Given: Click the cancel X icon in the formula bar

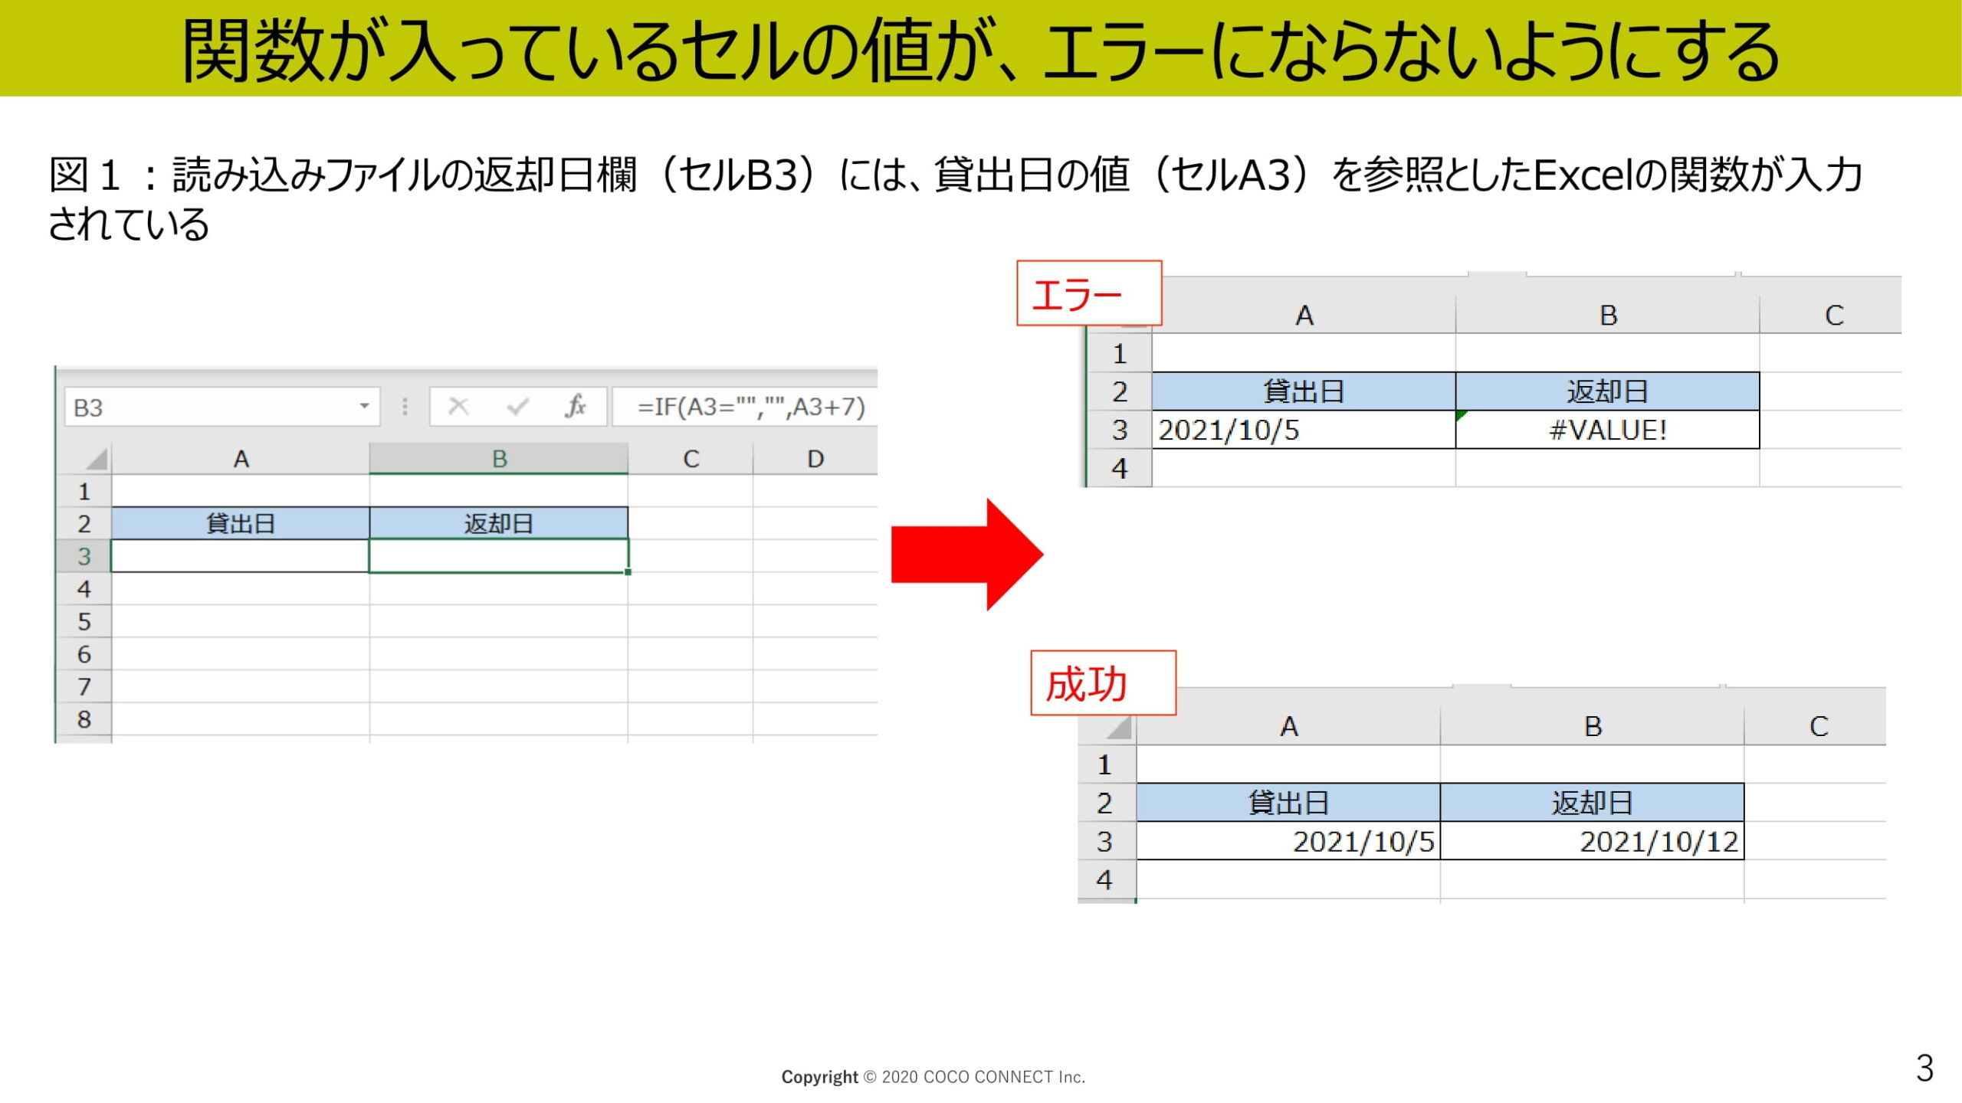Looking at the screenshot, I should click(x=458, y=406).
